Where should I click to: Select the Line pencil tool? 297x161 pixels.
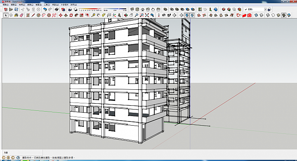pyautogui.click(x=33, y=15)
